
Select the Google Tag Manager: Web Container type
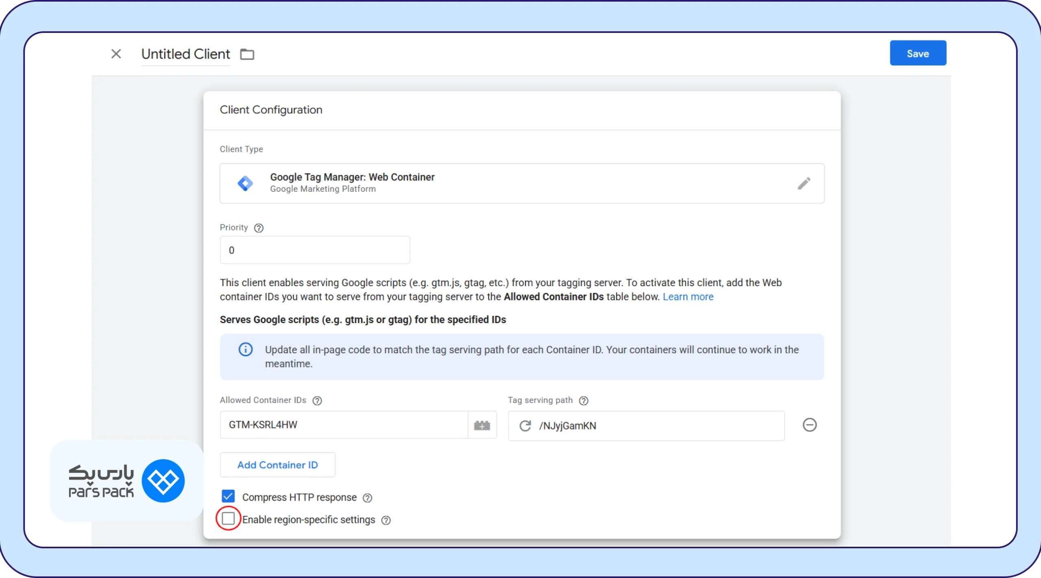click(522, 183)
